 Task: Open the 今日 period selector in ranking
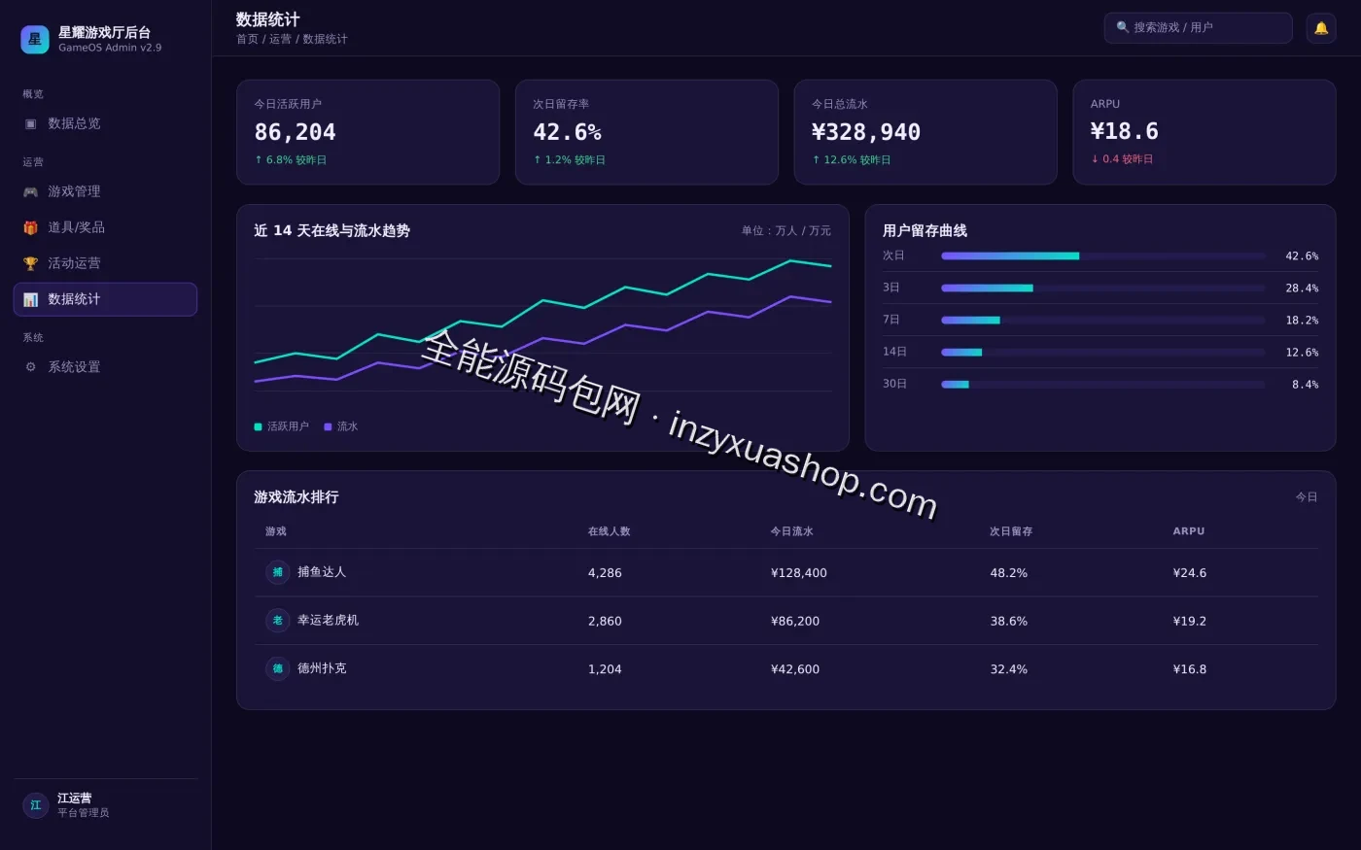tap(1307, 497)
